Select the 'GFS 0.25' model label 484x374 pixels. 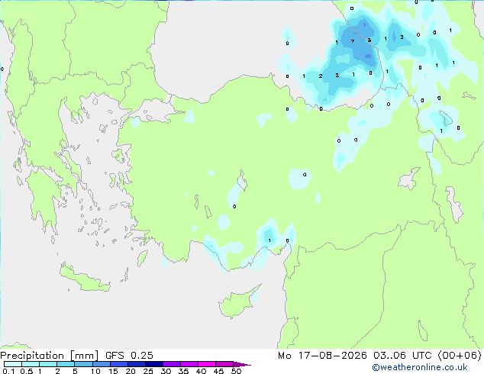(x=129, y=356)
